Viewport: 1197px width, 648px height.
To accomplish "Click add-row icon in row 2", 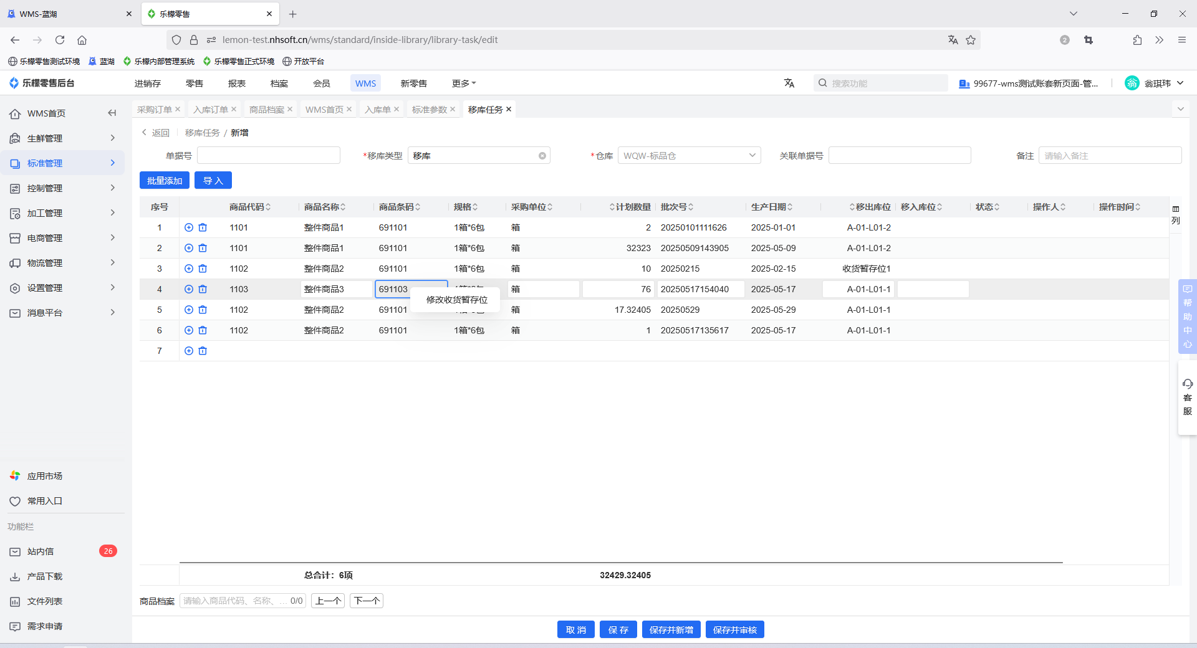I will coord(189,248).
